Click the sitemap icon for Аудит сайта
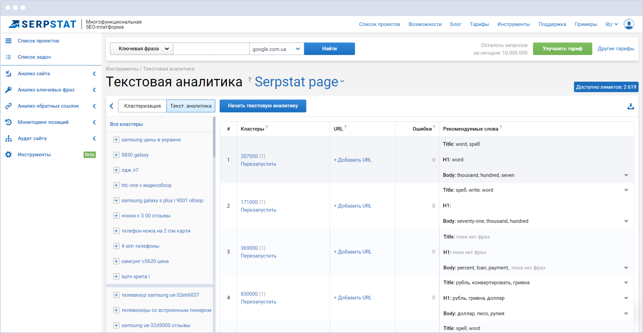The image size is (643, 333). (x=9, y=139)
